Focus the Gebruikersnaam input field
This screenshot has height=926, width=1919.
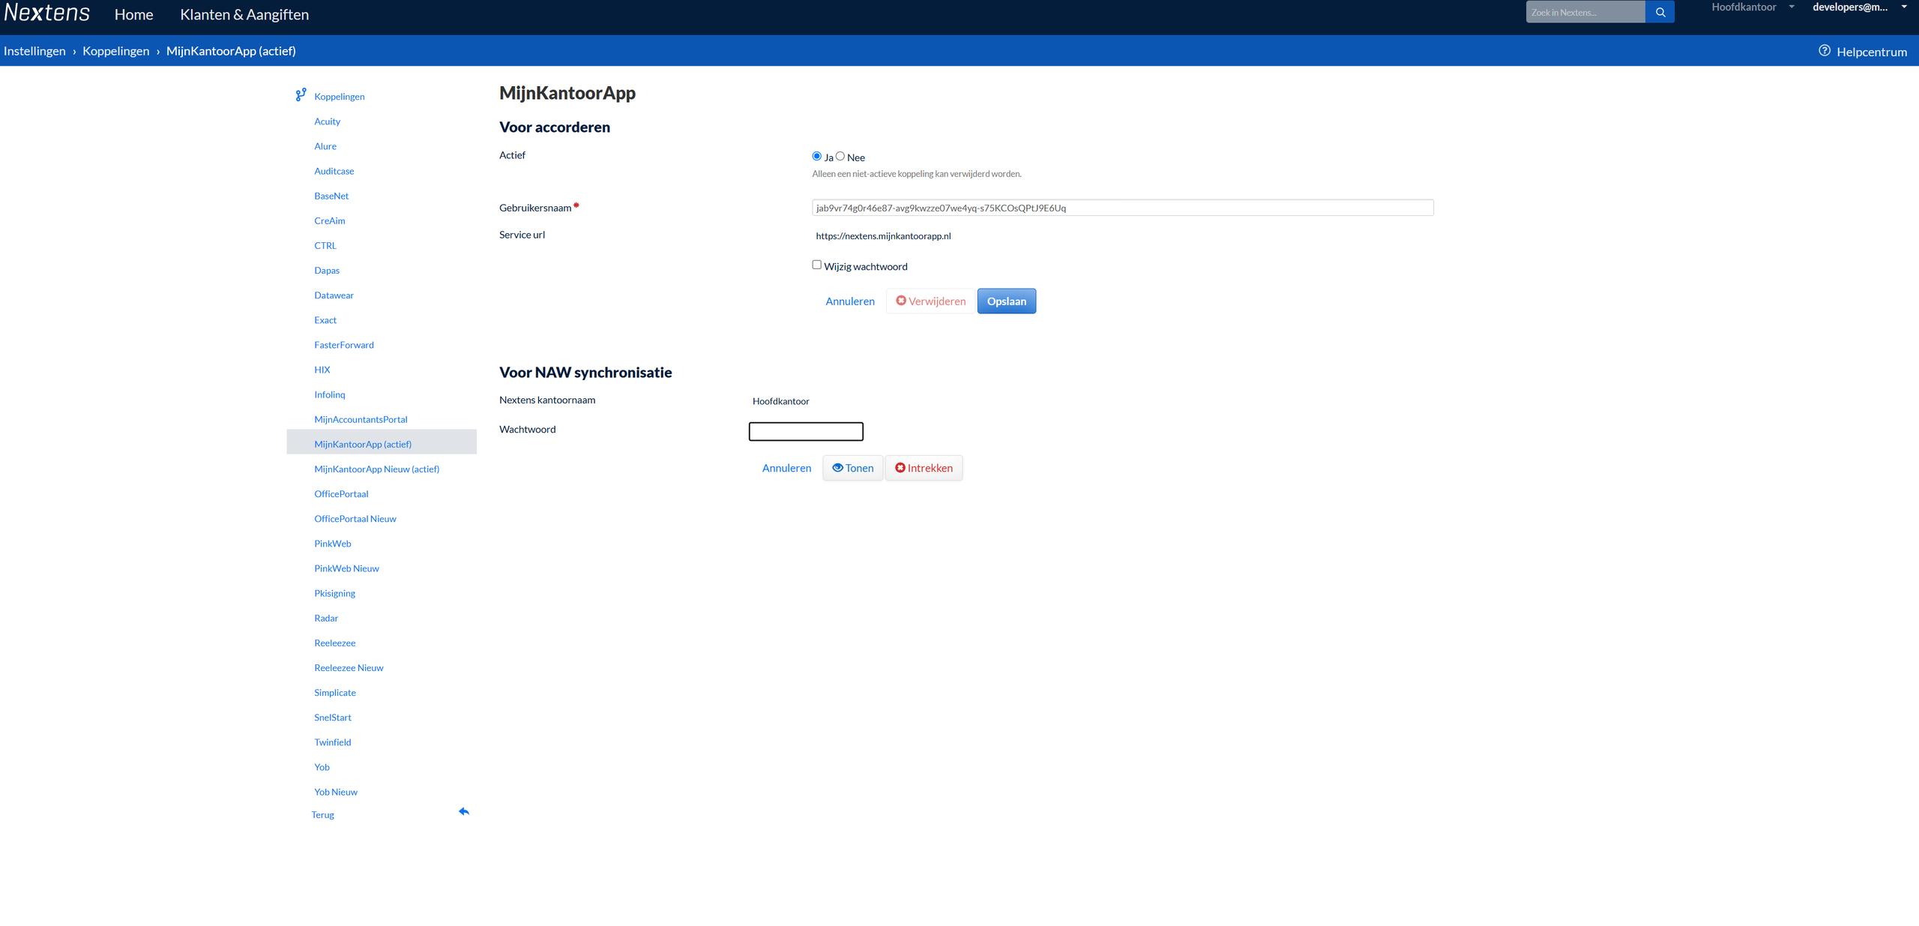(1122, 208)
